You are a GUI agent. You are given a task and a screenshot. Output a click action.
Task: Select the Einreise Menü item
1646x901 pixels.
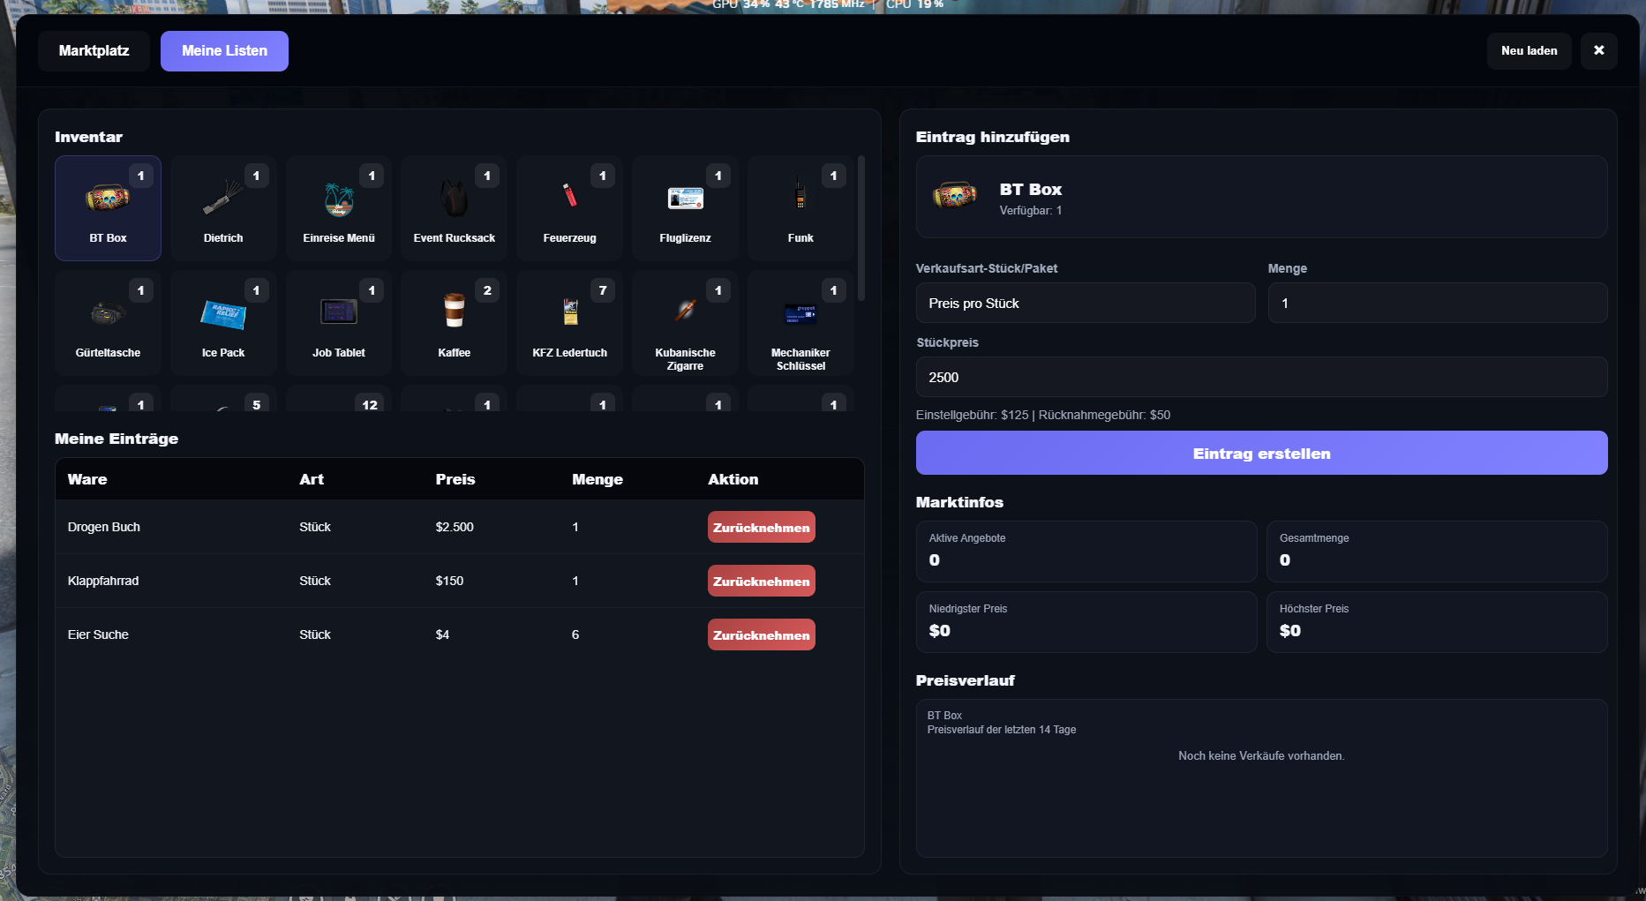pos(339,208)
